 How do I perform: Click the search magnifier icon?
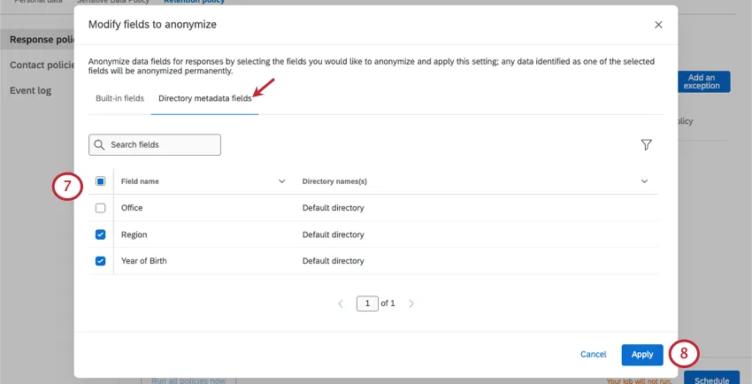[100, 145]
